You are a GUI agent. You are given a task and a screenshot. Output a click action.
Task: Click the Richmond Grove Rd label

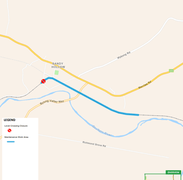coord(94,144)
